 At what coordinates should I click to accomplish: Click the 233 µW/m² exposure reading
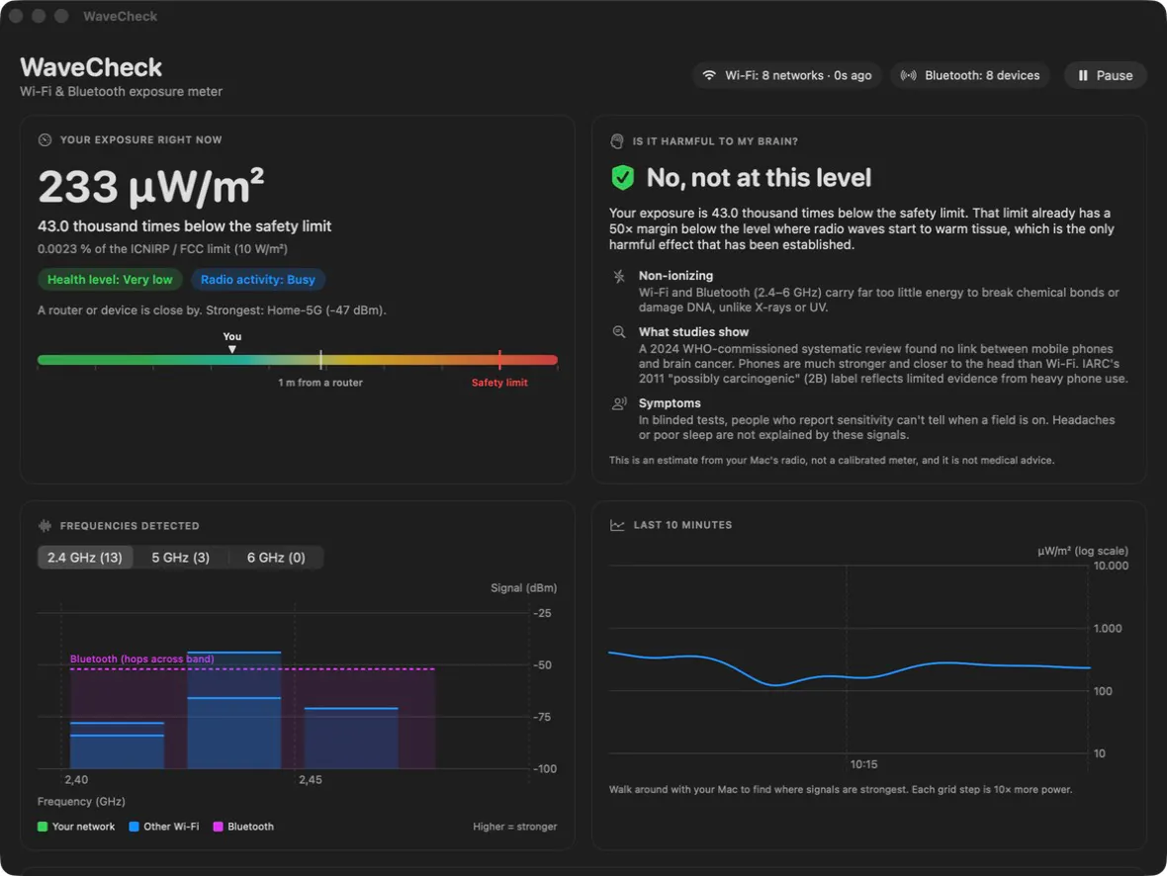151,186
